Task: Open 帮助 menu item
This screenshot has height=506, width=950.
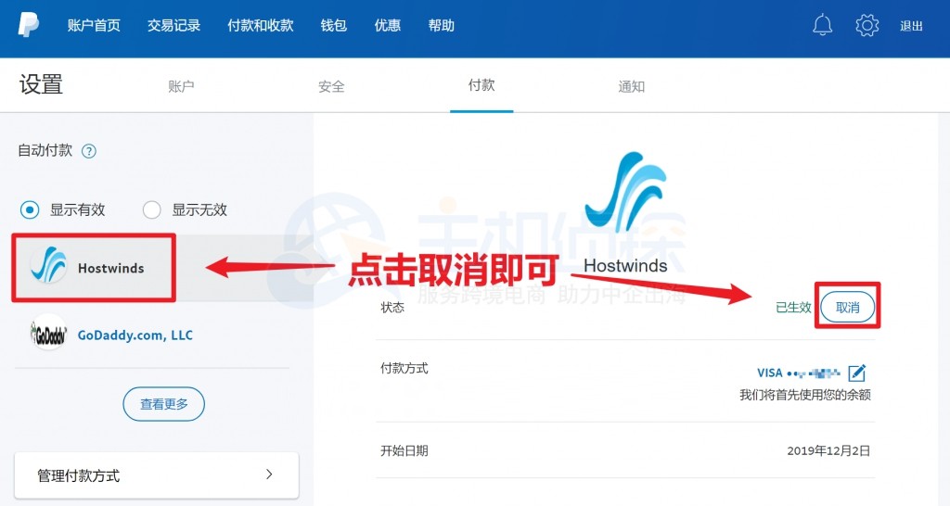Action: [x=441, y=25]
